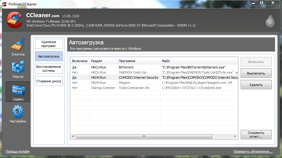This screenshot has width=282, height=158.
Task: Select the Total Commander.lnk entry
Action: (x=154, y=88)
